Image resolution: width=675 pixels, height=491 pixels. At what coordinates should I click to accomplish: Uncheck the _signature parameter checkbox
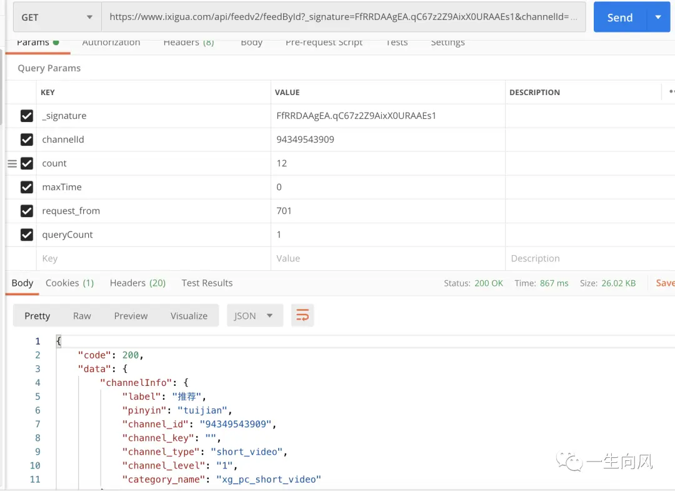(x=27, y=116)
